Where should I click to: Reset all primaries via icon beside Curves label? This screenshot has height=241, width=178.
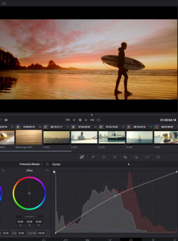(47, 164)
